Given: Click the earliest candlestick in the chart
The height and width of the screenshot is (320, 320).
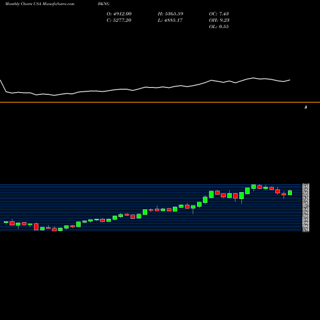Looking at the screenshot, I should (x=6, y=222).
